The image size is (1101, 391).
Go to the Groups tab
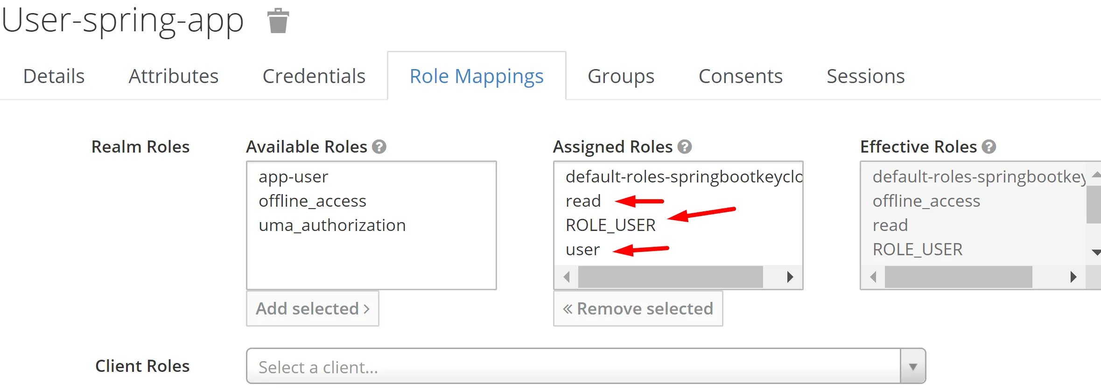(x=621, y=76)
